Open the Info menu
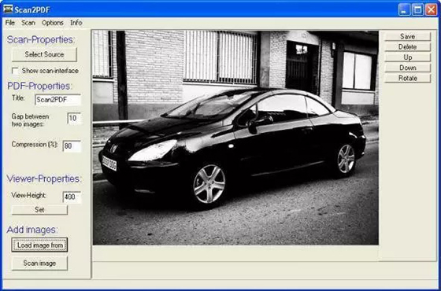 [x=76, y=23]
